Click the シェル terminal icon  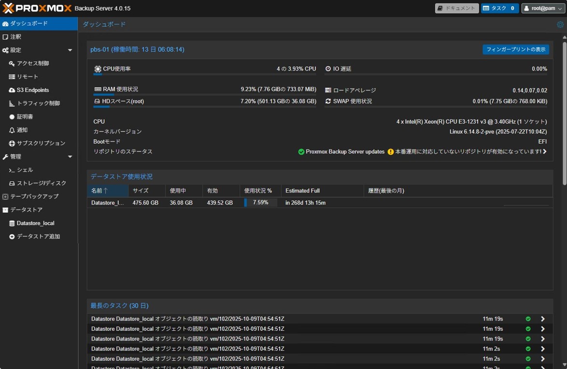(12, 170)
